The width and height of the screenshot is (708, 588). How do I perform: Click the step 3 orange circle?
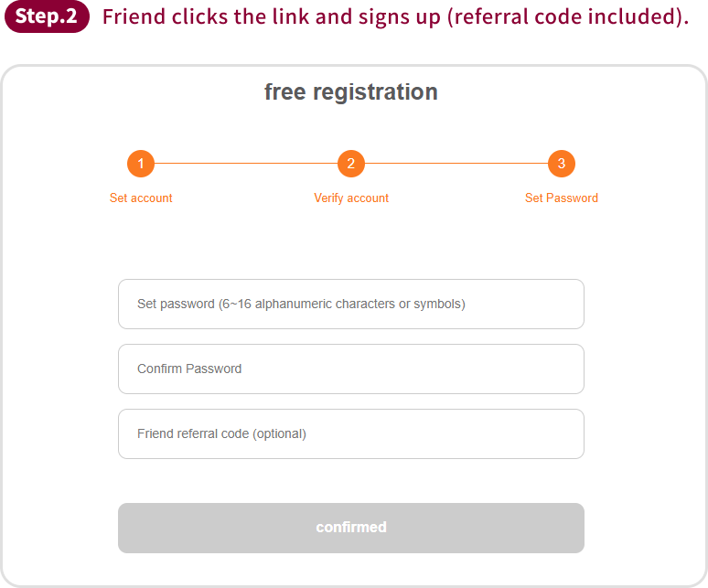(562, 164)
